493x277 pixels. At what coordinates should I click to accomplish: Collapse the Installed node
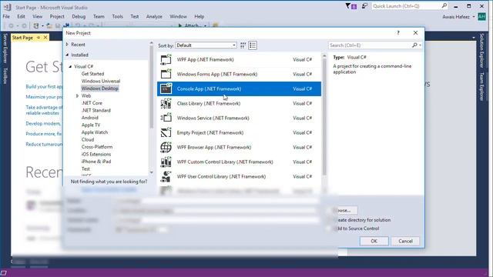pyautogui.click(x=67, y=55)
